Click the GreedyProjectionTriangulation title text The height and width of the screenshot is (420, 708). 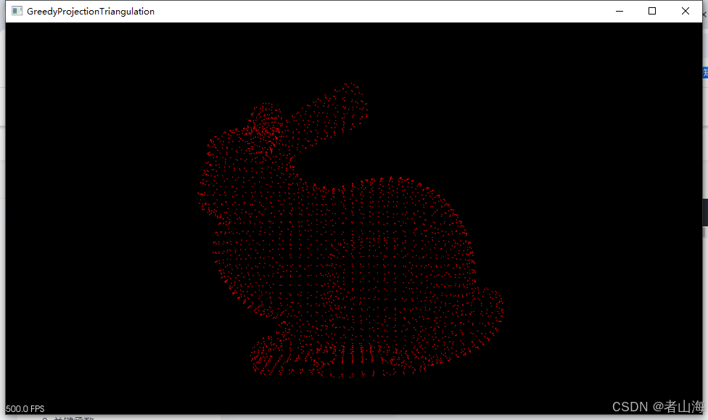91,12
